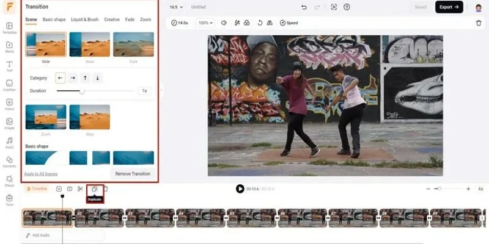Adjust the transition Duration slider
489x244 pixels.
[x=95, y=91]
